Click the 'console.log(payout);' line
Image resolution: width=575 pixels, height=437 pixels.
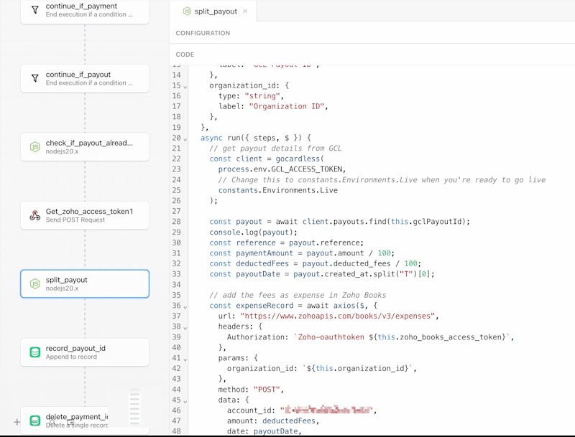pos(254,232)
